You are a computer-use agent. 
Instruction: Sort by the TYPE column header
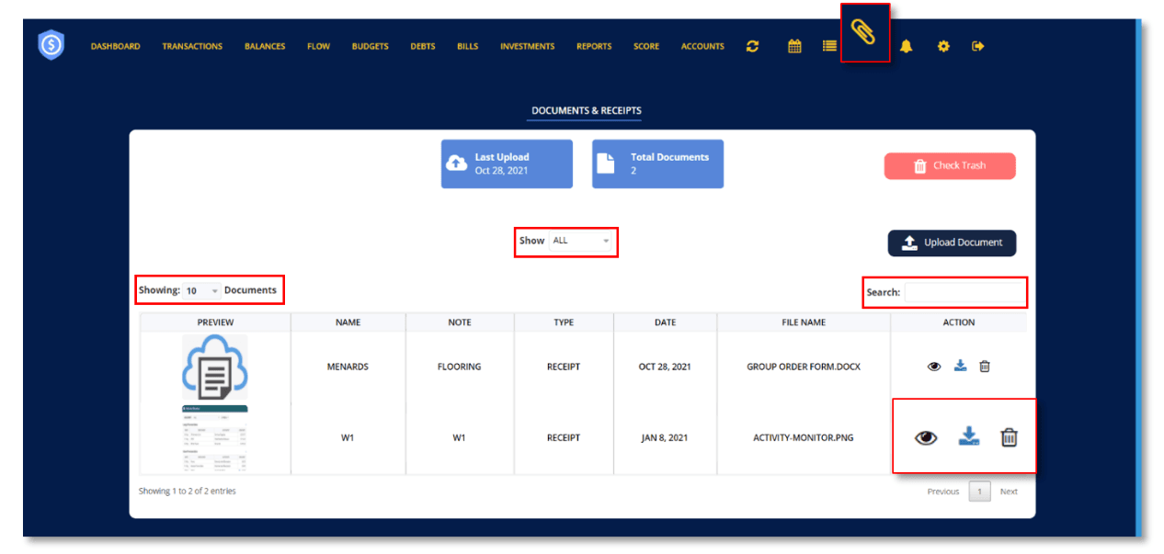[564, 322]
